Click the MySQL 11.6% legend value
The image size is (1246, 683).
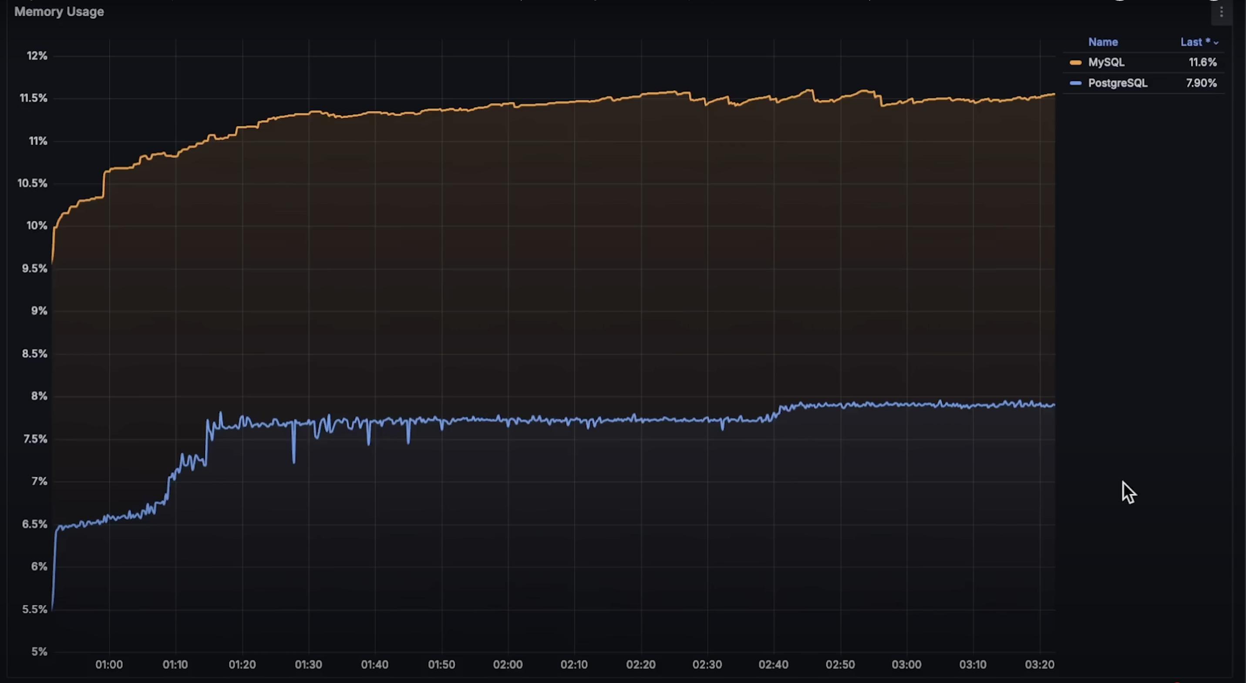tap(1202, 62)
